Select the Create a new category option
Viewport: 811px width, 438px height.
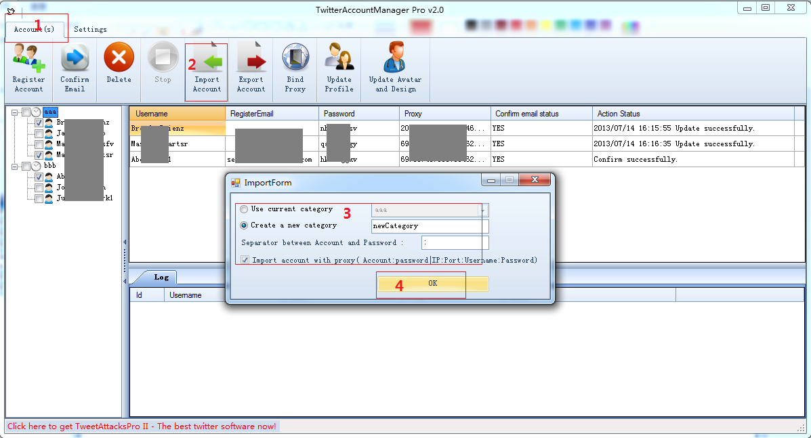tap(244, 225)
